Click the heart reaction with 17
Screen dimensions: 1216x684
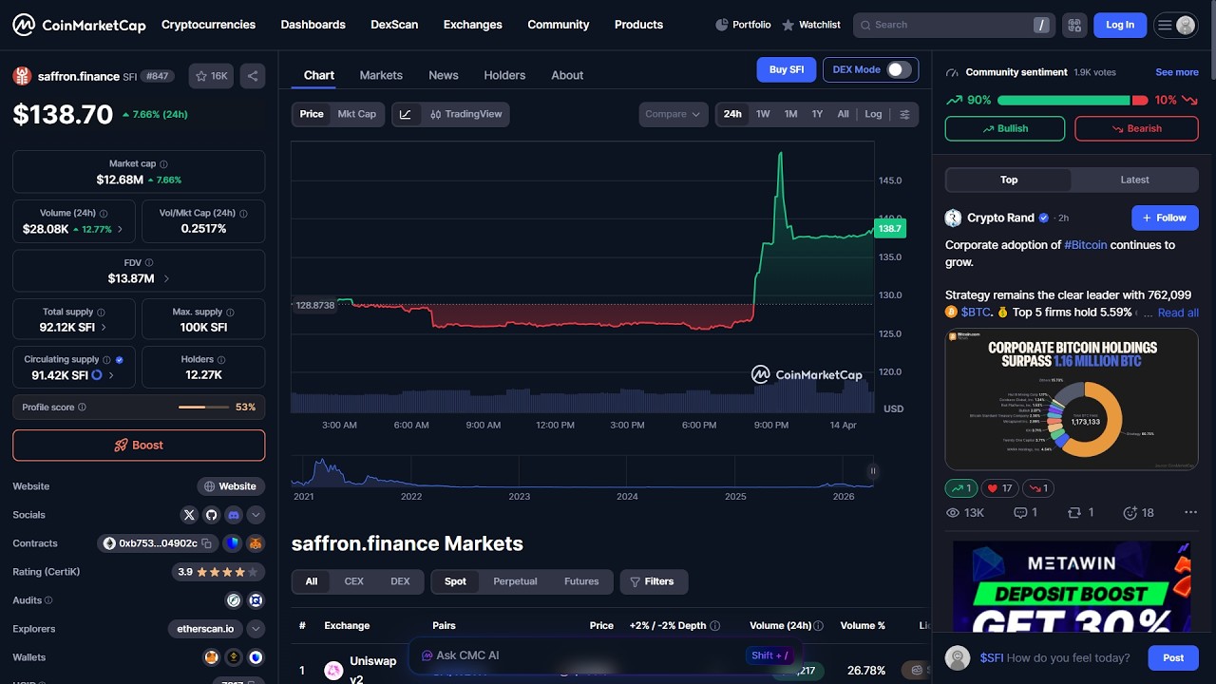pos(1000,488)
